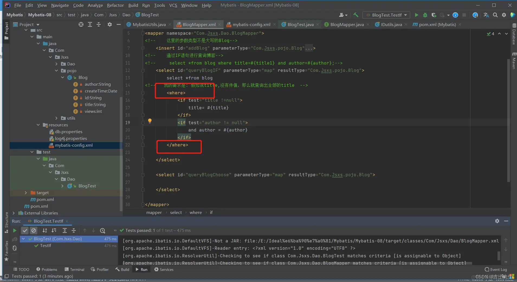Switch to mybatis-config.xml editor tab
Screen dimensions: 517x282
pyautogui.click(x=251, y=24)
